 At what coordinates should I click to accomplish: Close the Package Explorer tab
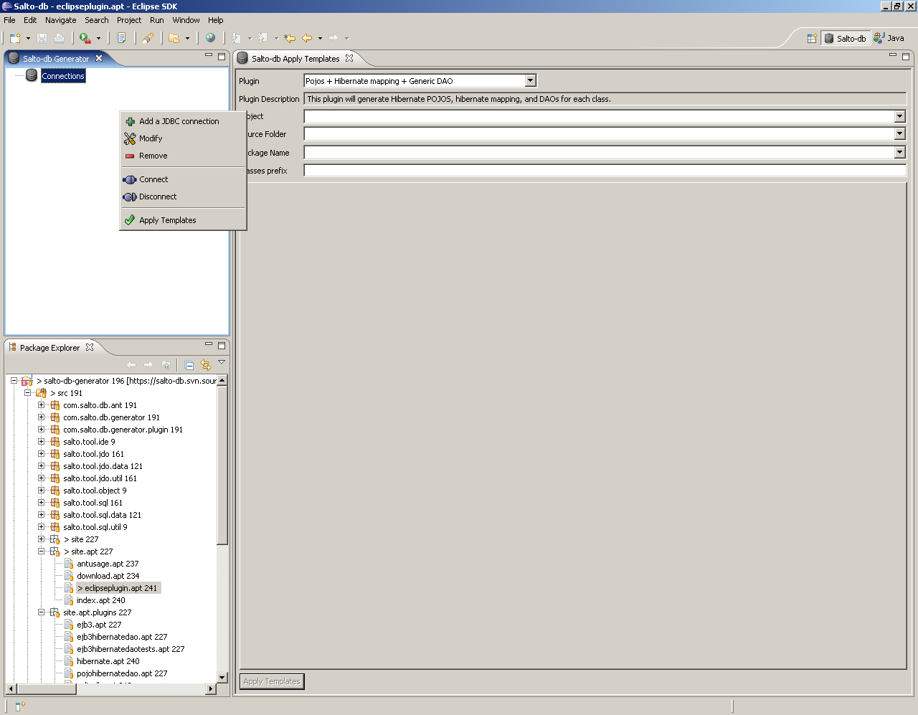pyautogui.click(x=90, y=347)
